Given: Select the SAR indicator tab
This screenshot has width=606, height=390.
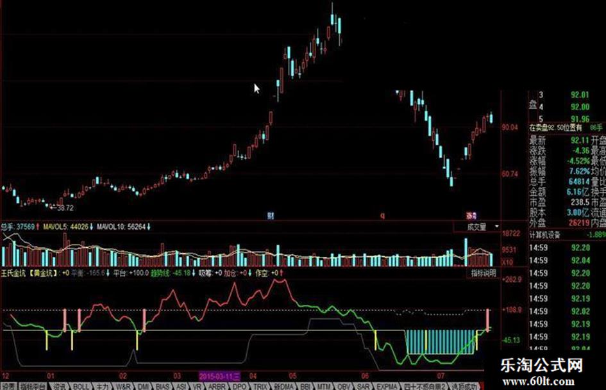Looking at the screenshot, I should (x=363, y=386).
